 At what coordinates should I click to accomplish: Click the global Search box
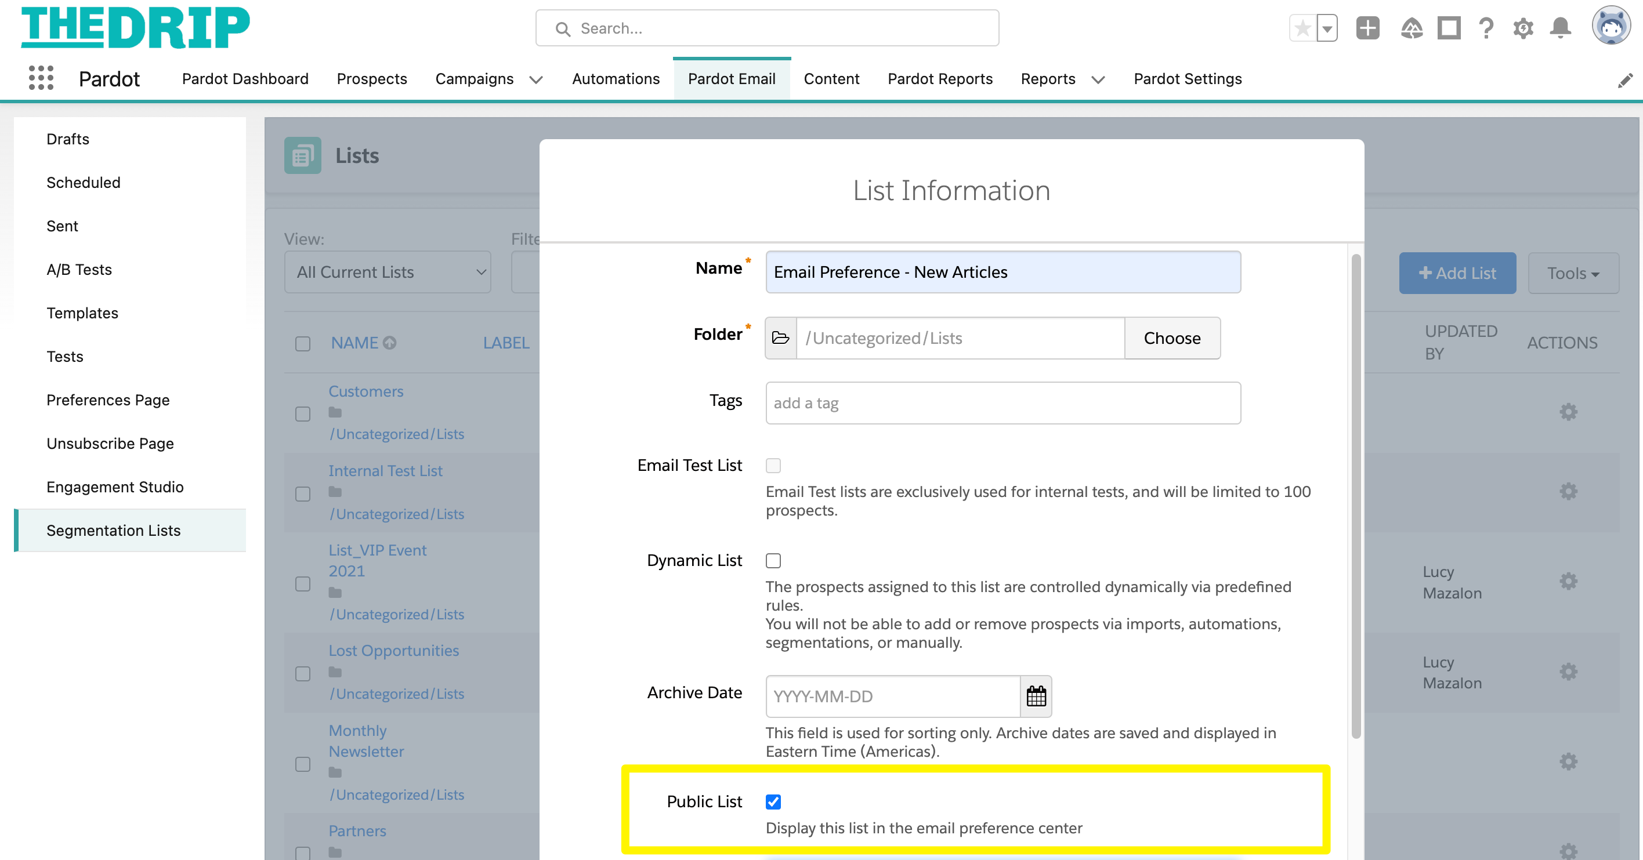tap(768, 28)
